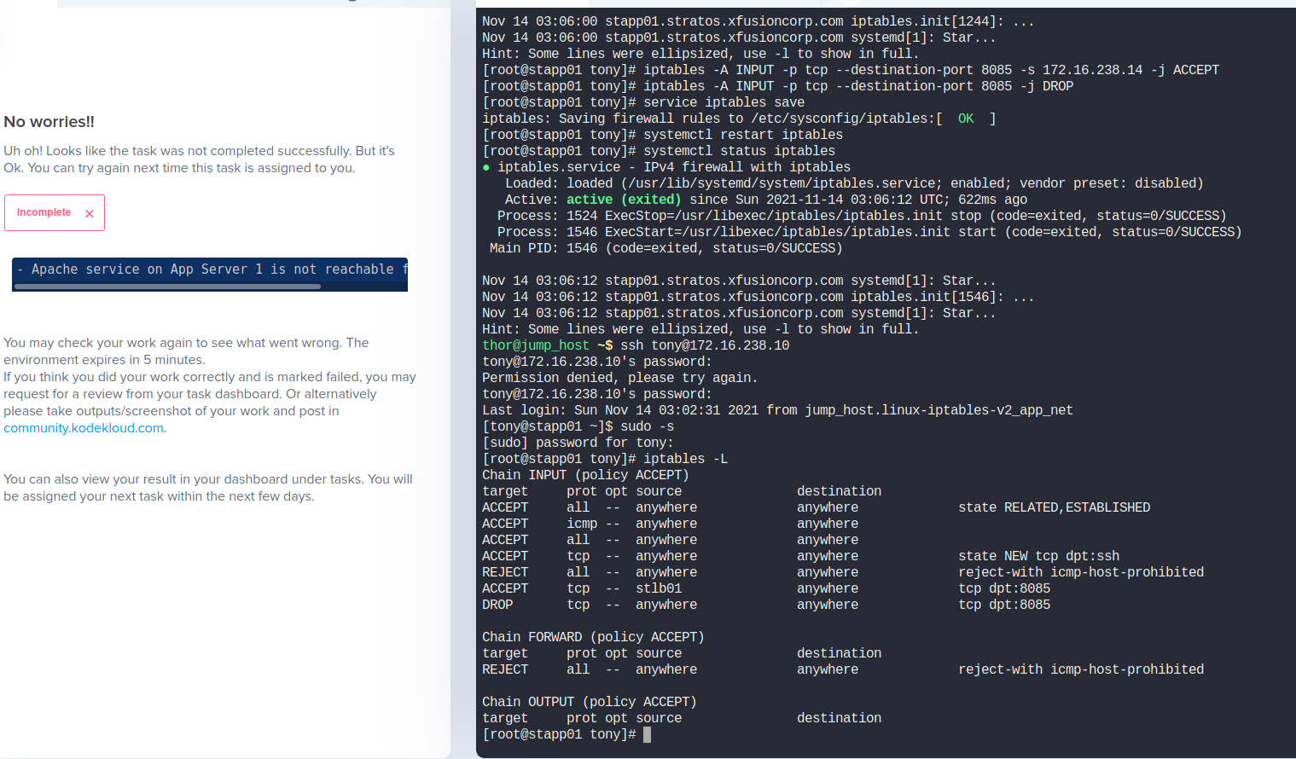Click the Chain FORWARD header line
This screenshot has width=1296, height=759.
593,637
